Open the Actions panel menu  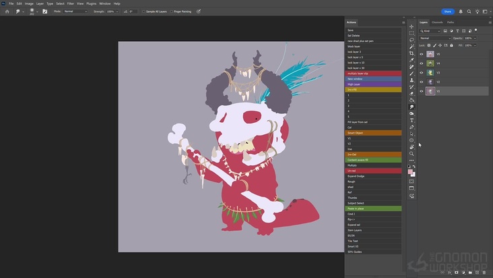[x=403, y=22]
